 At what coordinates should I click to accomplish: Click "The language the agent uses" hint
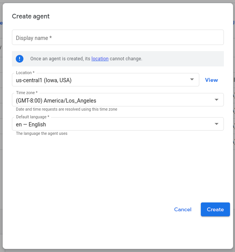tap(41, 133)
